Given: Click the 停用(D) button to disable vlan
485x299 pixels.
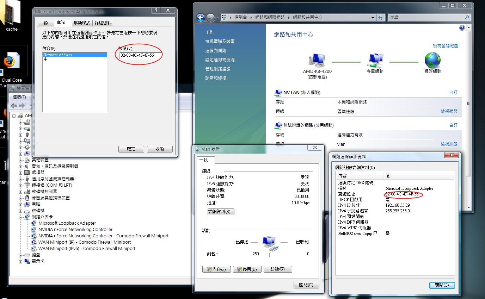Looking at the screenshot, I should click(x=247, y=269).
